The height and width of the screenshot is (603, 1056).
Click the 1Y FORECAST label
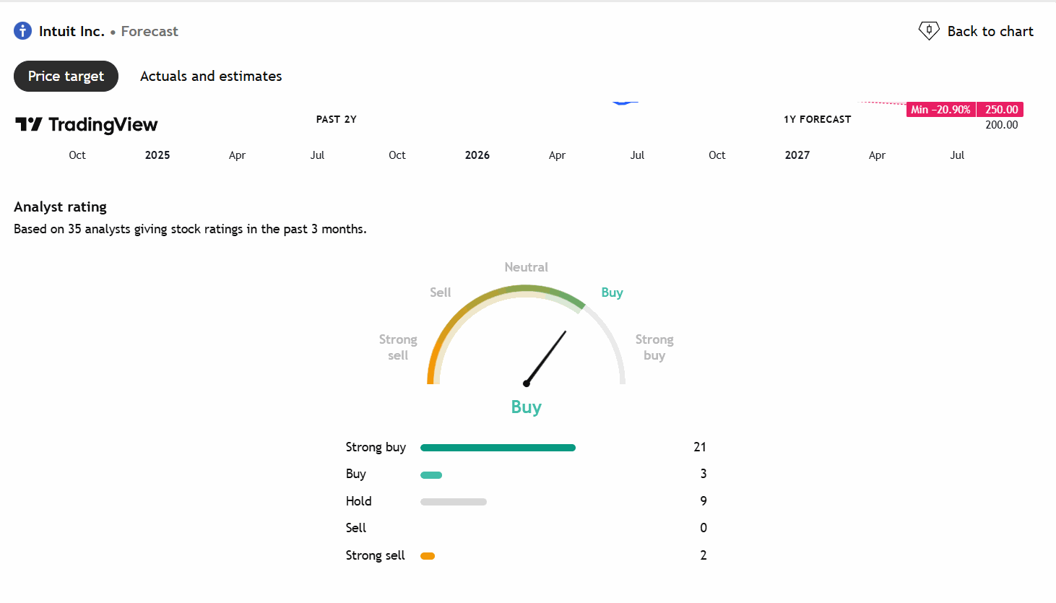point(817,119)
